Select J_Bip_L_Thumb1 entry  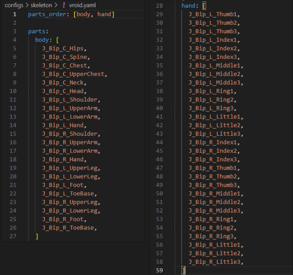(213, 14)
